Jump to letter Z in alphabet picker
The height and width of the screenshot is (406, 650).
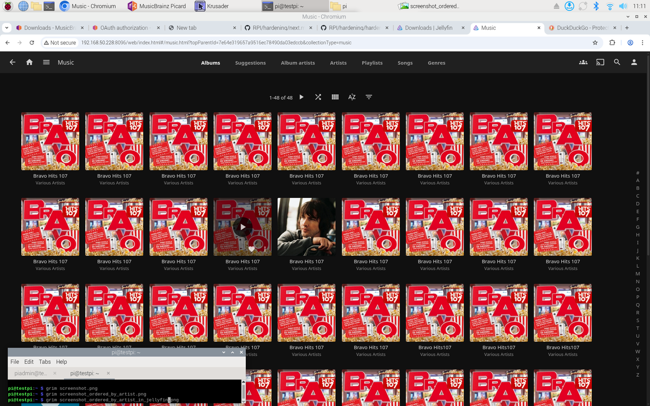[x=638, y=375]
